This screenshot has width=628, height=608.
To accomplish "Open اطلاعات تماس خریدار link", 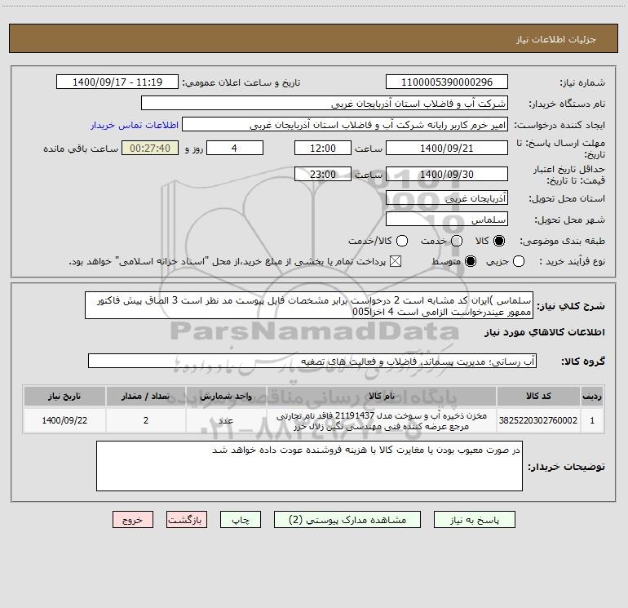I will click(135, 125).
